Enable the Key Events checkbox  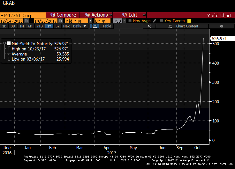click(x=162, y=21)
